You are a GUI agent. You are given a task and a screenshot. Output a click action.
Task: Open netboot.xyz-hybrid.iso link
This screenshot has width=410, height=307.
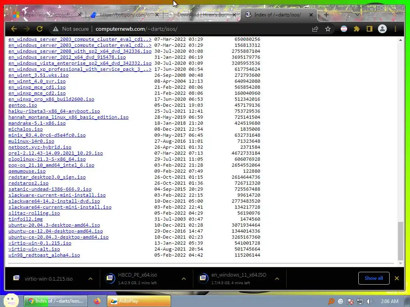tap(40, 147)
